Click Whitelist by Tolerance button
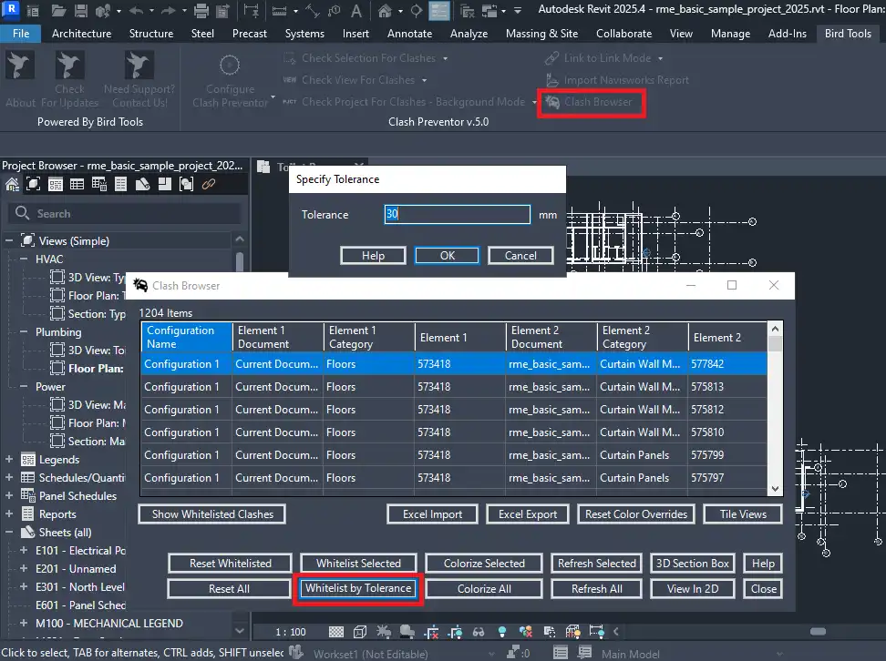The image size is (886, 661). 358,589
